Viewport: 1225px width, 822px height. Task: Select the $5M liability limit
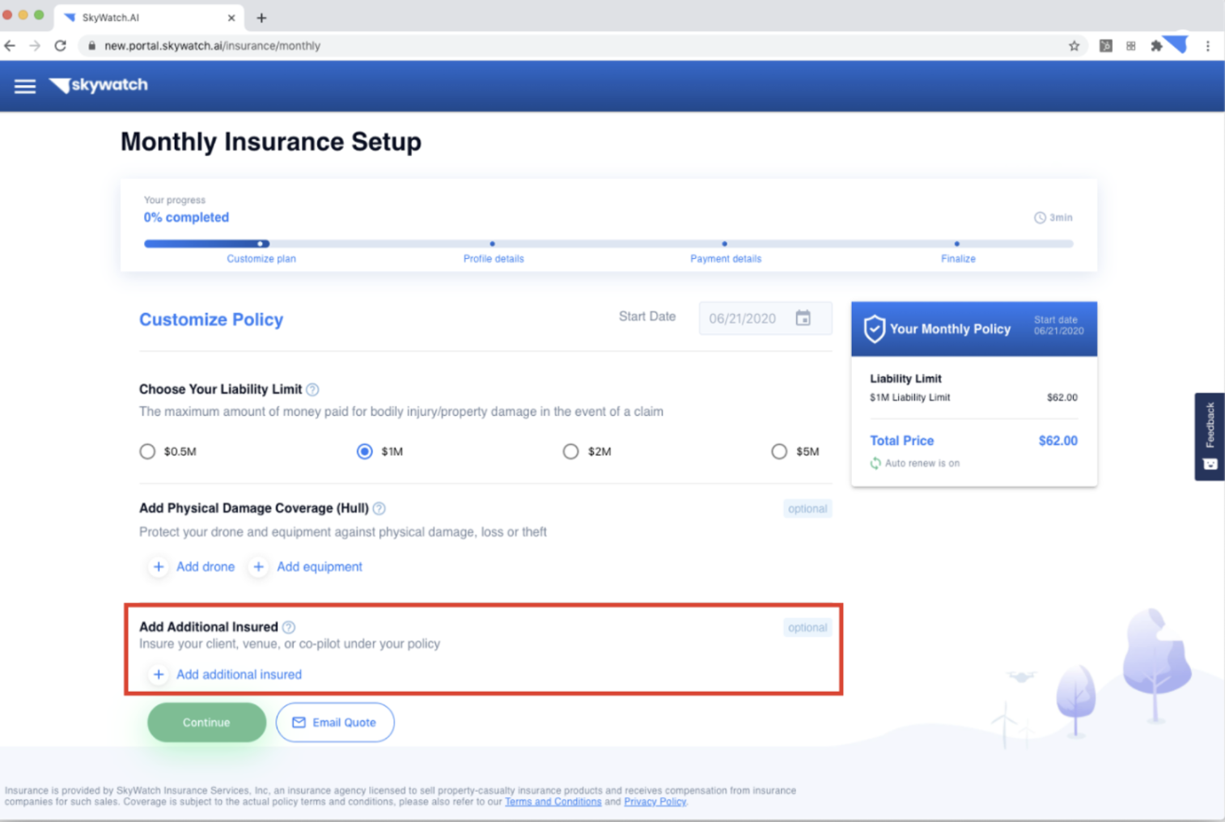point(779,451)
